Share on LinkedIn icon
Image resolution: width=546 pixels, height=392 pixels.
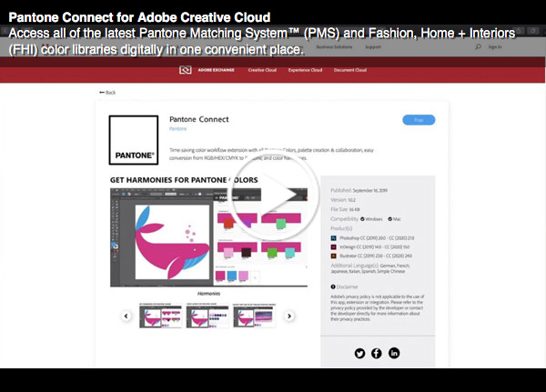pos(394,353)
